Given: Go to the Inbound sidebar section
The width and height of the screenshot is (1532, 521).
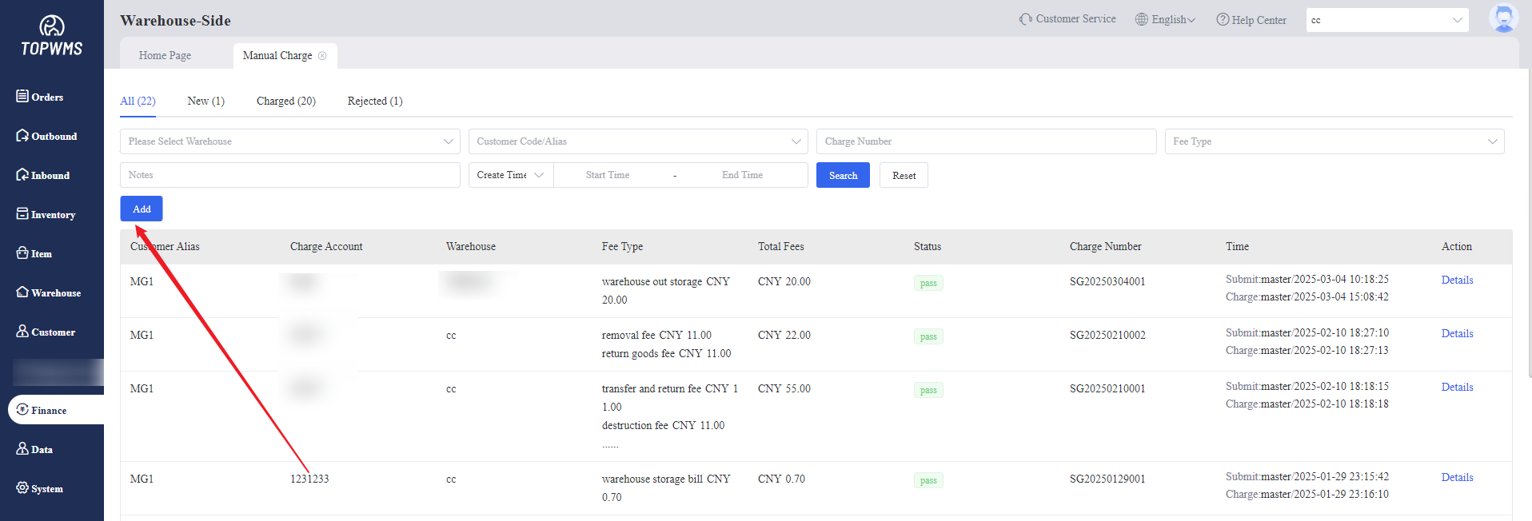Looking at the screenshot, I should point(43,175).
